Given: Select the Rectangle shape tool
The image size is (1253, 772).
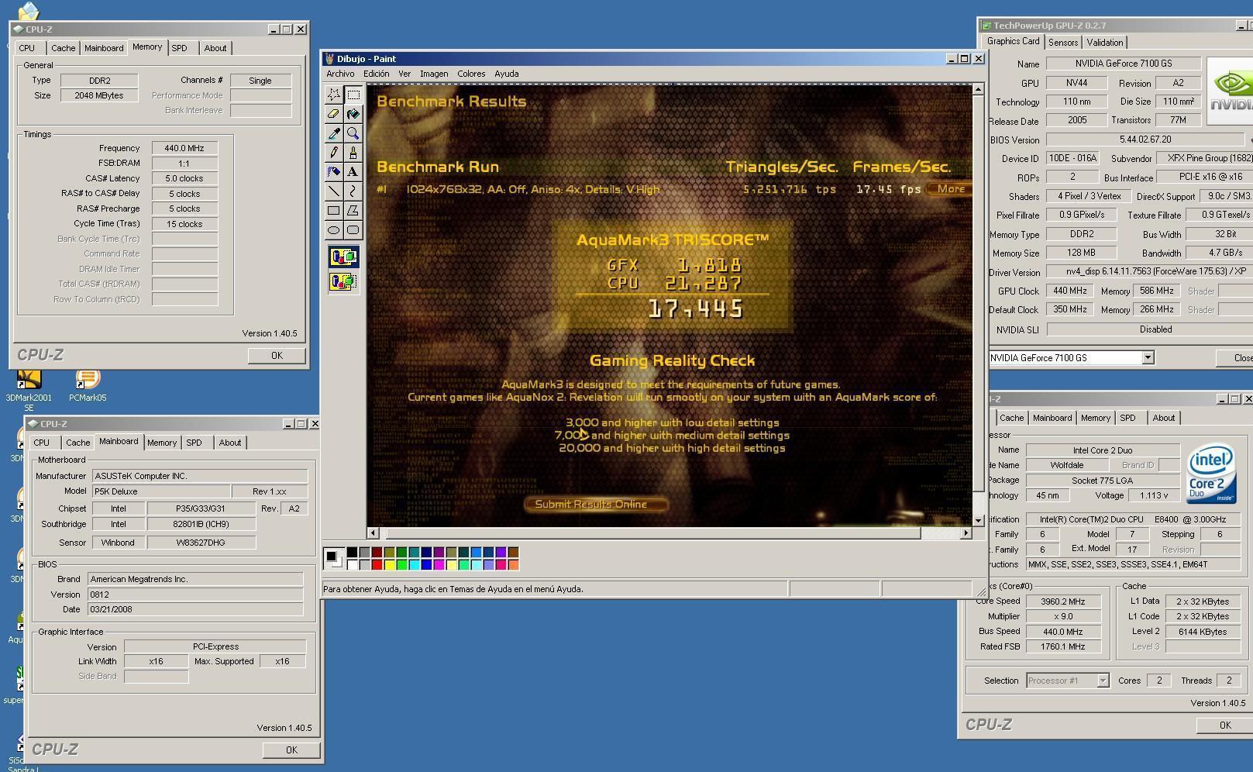Looking at the screenshot, I should tap(334, 211).
